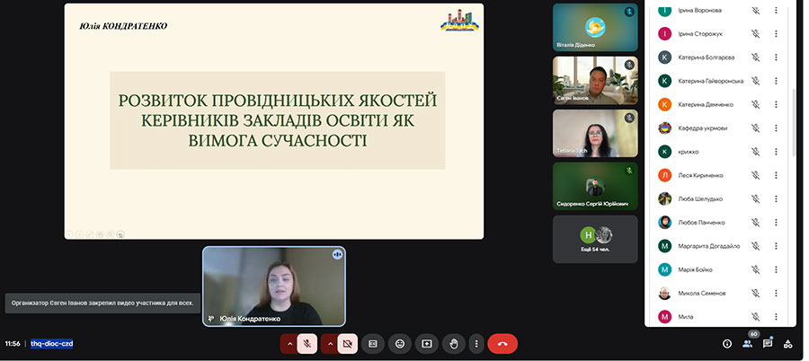
Task: Click muted mic icon for Ірина Сторожук
Action: click(x=755, y=33)
